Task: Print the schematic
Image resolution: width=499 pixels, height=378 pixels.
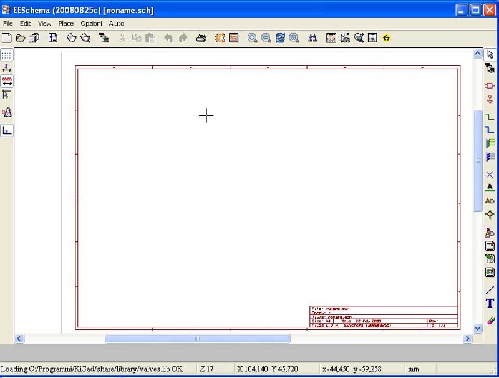Action: [201, 38]
